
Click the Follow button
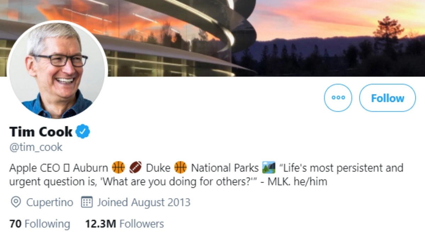coord(387,98)
